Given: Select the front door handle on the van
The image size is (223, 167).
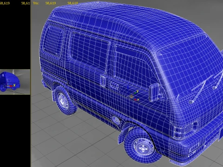Looking at the screenshot, I should [114, 85].
